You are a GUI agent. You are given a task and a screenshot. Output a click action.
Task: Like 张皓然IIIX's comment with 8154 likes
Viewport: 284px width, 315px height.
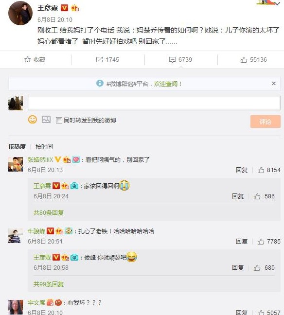coord(261,170)
